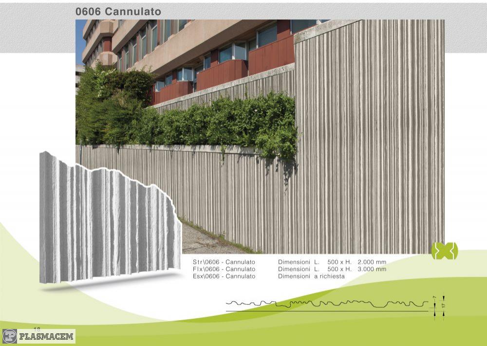Click the 17 mm thickness dimension marker
487x346 pixels.
click(444, 305)
